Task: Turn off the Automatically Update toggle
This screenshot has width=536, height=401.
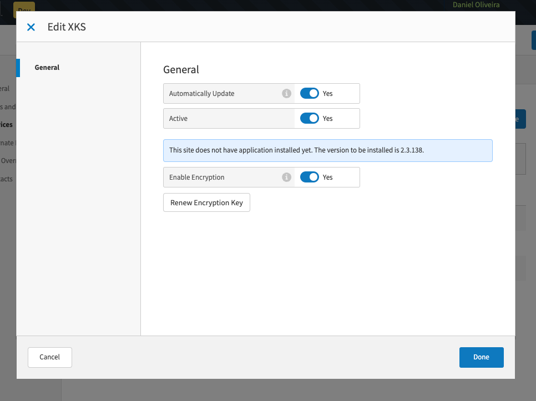Action: click(310, 93)
